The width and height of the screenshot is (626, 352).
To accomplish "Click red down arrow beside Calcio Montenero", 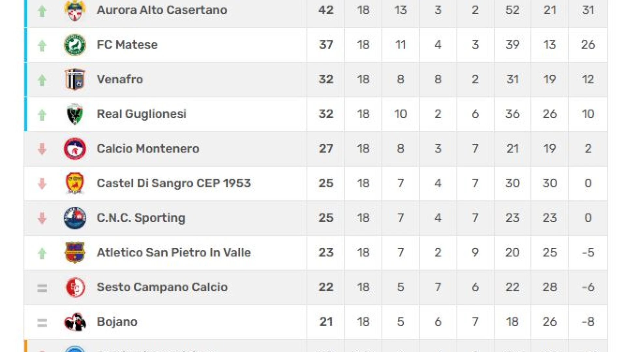I will [x=42, y=149].
